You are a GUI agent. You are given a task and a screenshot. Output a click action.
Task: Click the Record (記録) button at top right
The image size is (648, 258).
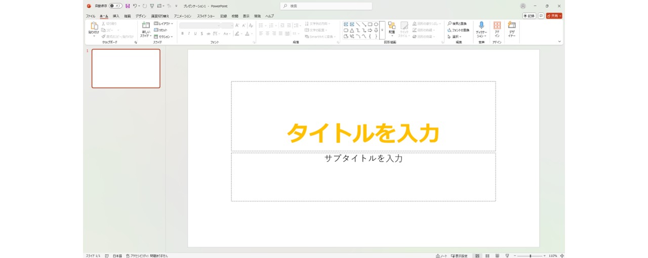[529, 16]
